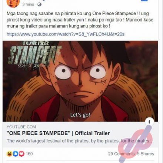The height and width of the screenshot is (163, 163).
Task: Click the One Piece Stampede trailer thumbnail
Action: pyautogui.click(x=80, y=81)
